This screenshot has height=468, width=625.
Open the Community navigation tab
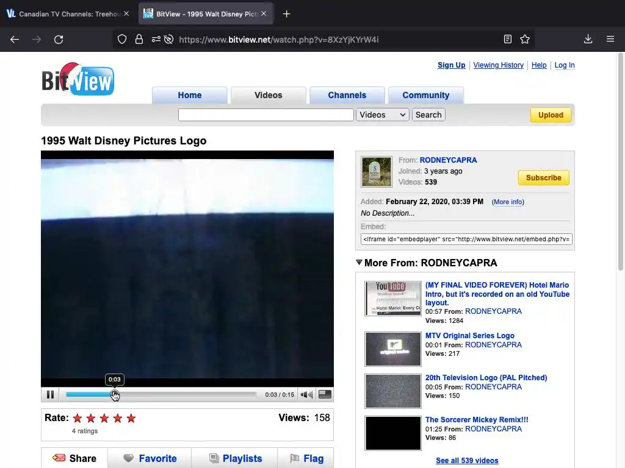[425, 95]
